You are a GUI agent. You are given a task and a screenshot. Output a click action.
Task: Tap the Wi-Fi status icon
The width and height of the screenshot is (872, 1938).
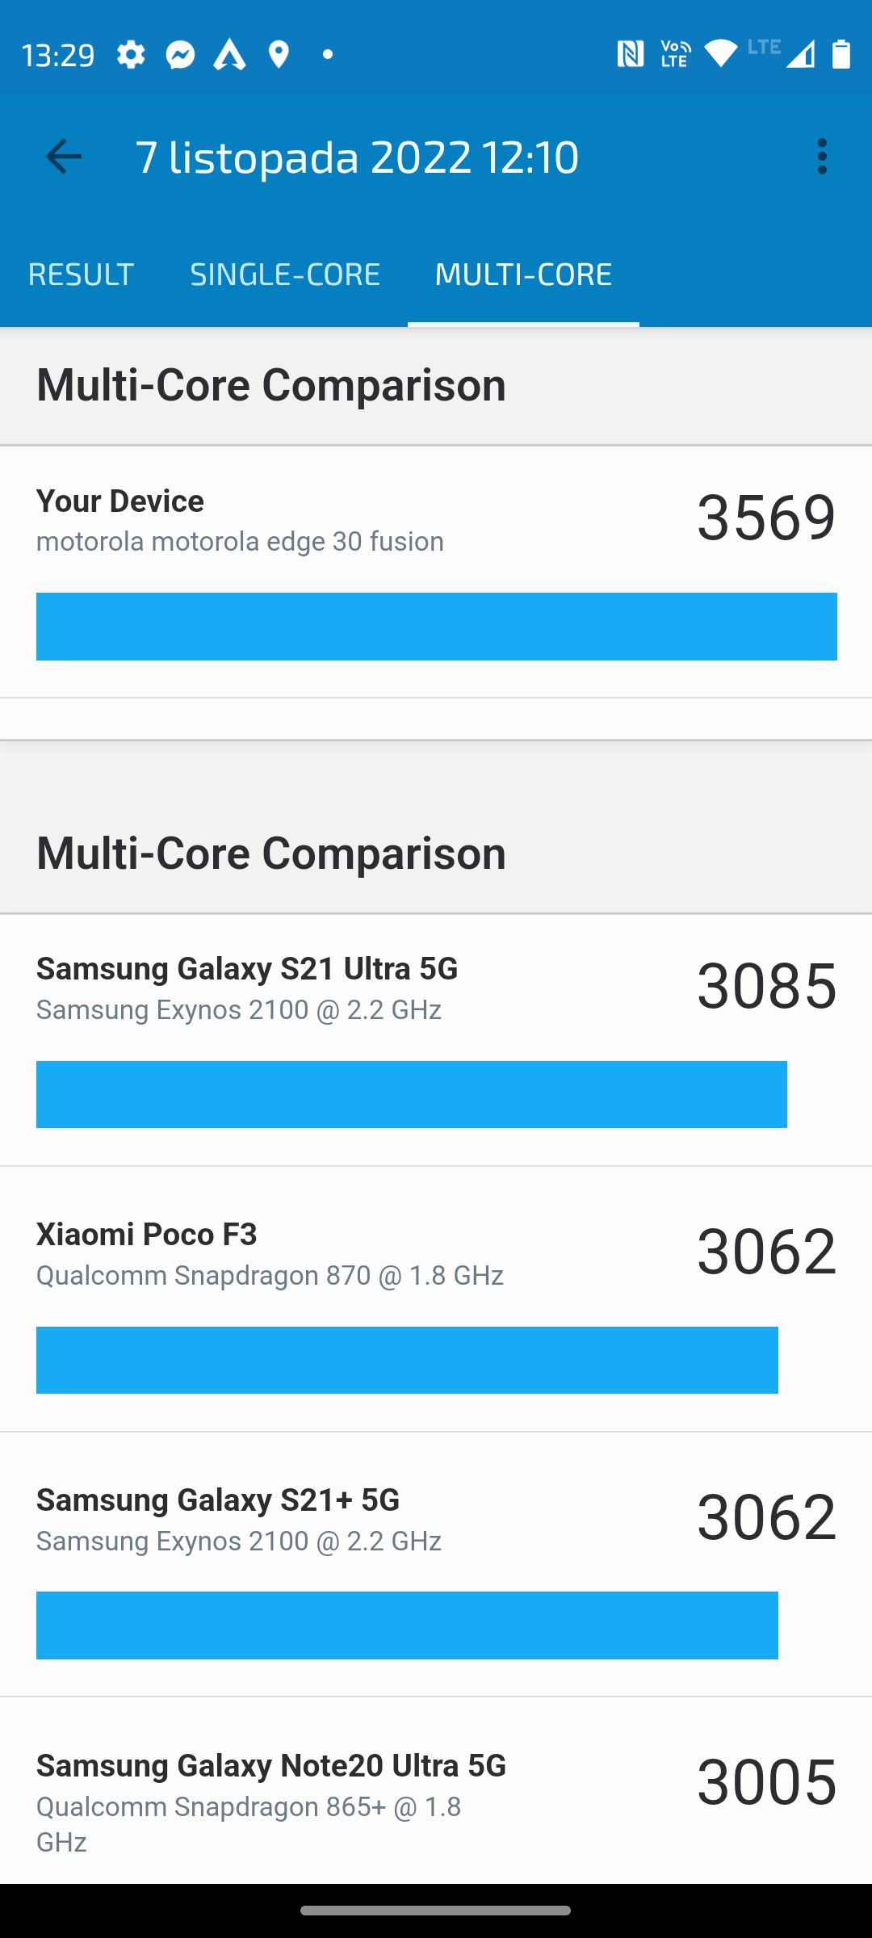coord(721,53)
